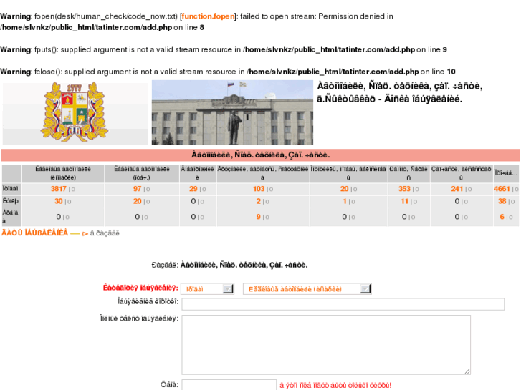The width and height of the screenshot is (521, 390).
Task: Focus the short input field at the bottom
Action: pyautogui.click(x=229, y=385)
